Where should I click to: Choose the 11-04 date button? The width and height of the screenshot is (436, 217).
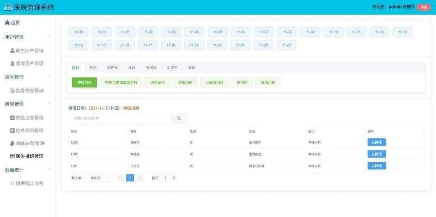(194, 32)
